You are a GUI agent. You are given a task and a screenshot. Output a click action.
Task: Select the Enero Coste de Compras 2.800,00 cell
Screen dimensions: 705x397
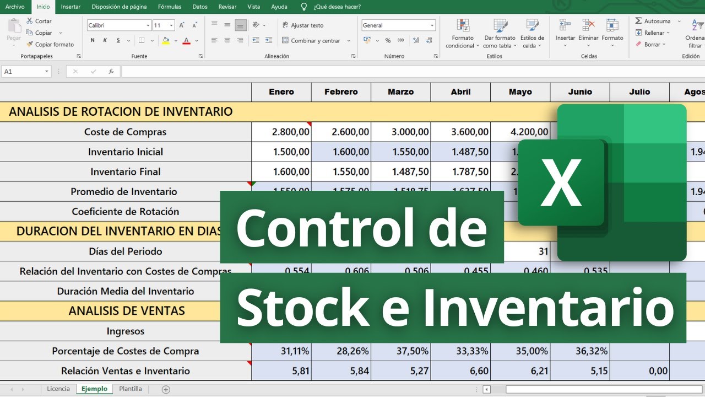(281, 132)
